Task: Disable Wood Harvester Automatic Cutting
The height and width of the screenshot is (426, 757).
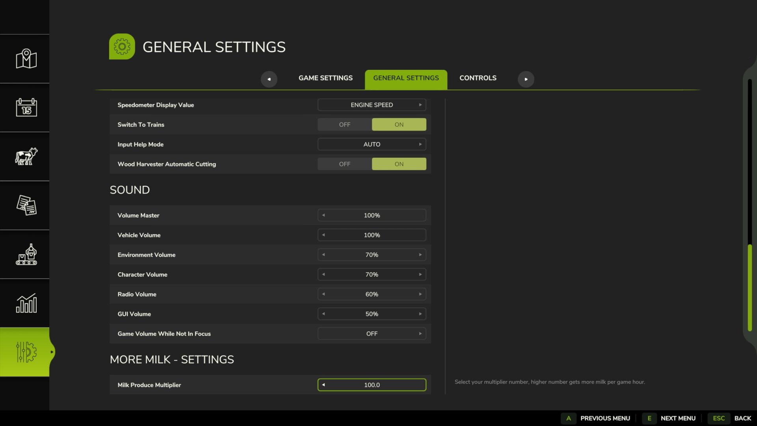Action: (345, 164)
